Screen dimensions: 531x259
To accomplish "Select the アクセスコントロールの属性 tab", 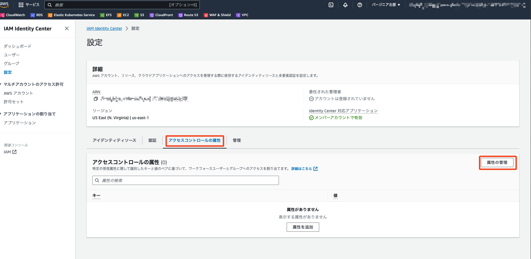I will pyautogui.click(x=195, y=140).
